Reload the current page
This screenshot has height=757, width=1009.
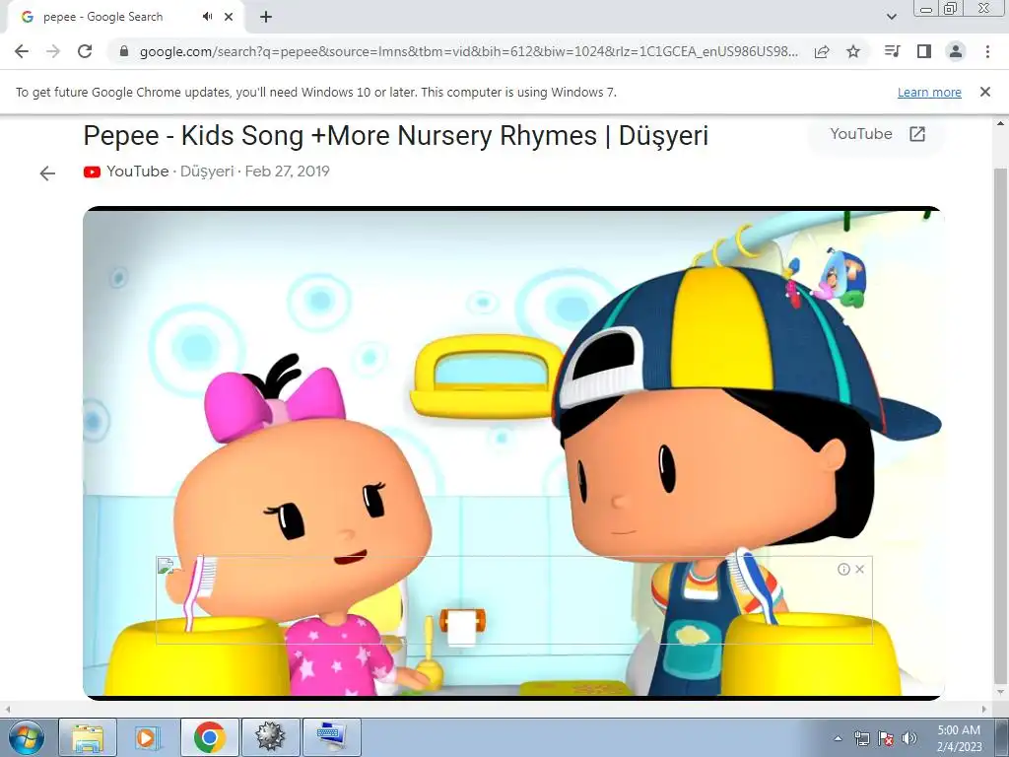(x=85, y=51)
